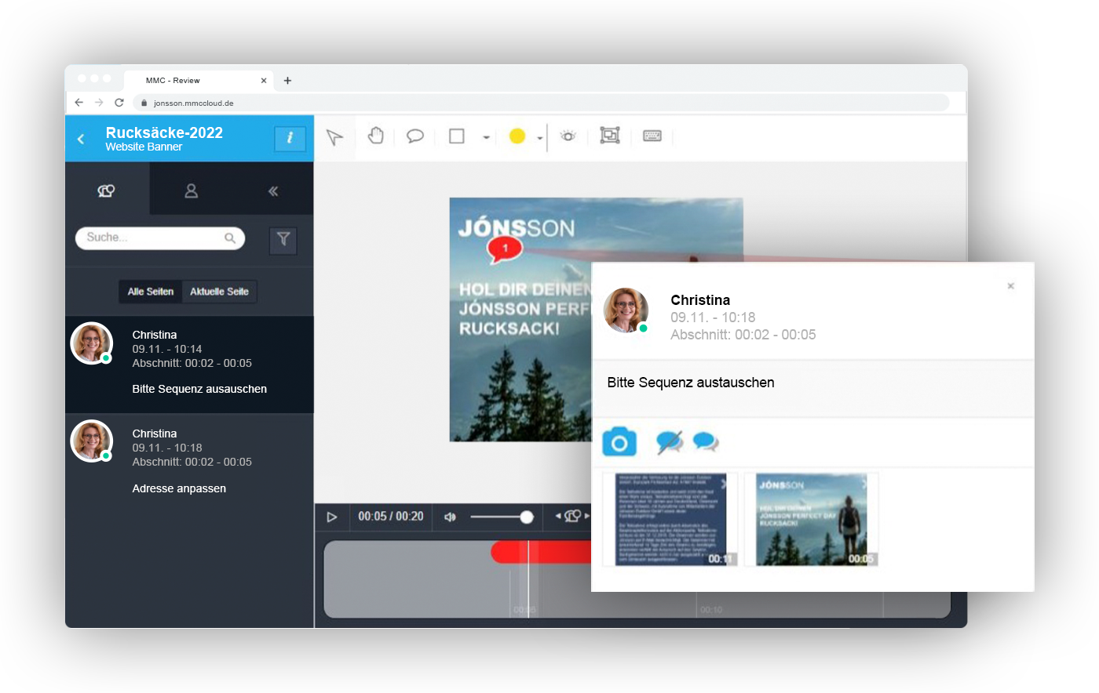Open the keyboard shortcuts icon
Screen dimensions: 1099x693
[x=652, y=136]
